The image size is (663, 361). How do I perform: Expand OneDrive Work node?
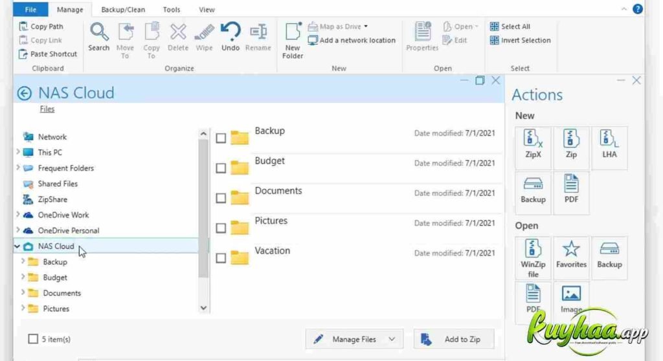coord(17,214)
